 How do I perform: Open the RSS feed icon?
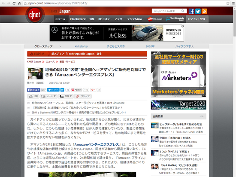click(204, 11)
